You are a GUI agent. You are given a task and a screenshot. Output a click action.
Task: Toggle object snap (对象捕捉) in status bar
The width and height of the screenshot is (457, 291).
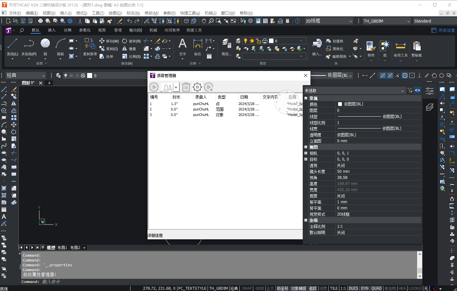tap(299, 288)
